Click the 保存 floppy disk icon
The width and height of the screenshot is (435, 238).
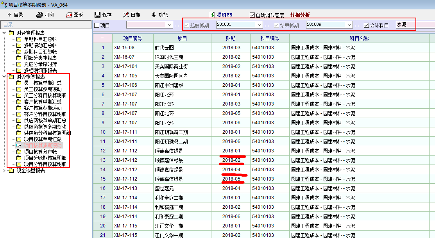tap(98, 15)
